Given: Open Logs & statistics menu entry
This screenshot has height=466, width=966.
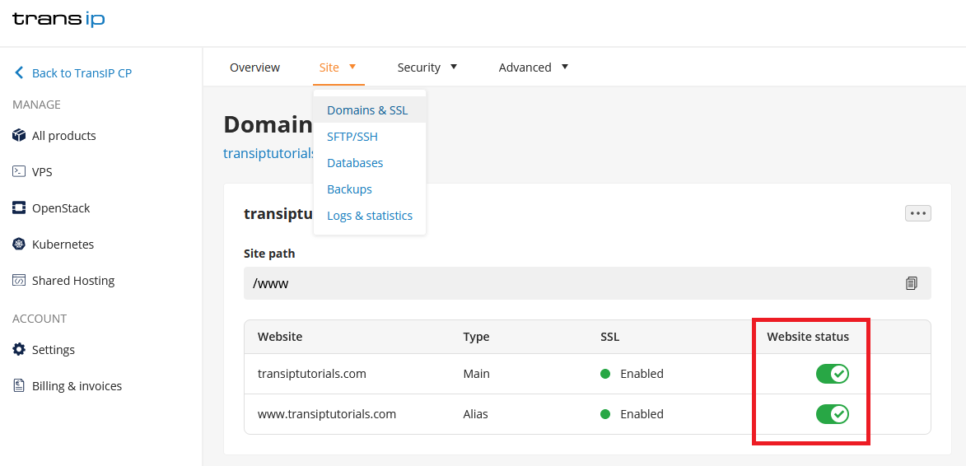Looking at the screenshot, I should [370, 216].
